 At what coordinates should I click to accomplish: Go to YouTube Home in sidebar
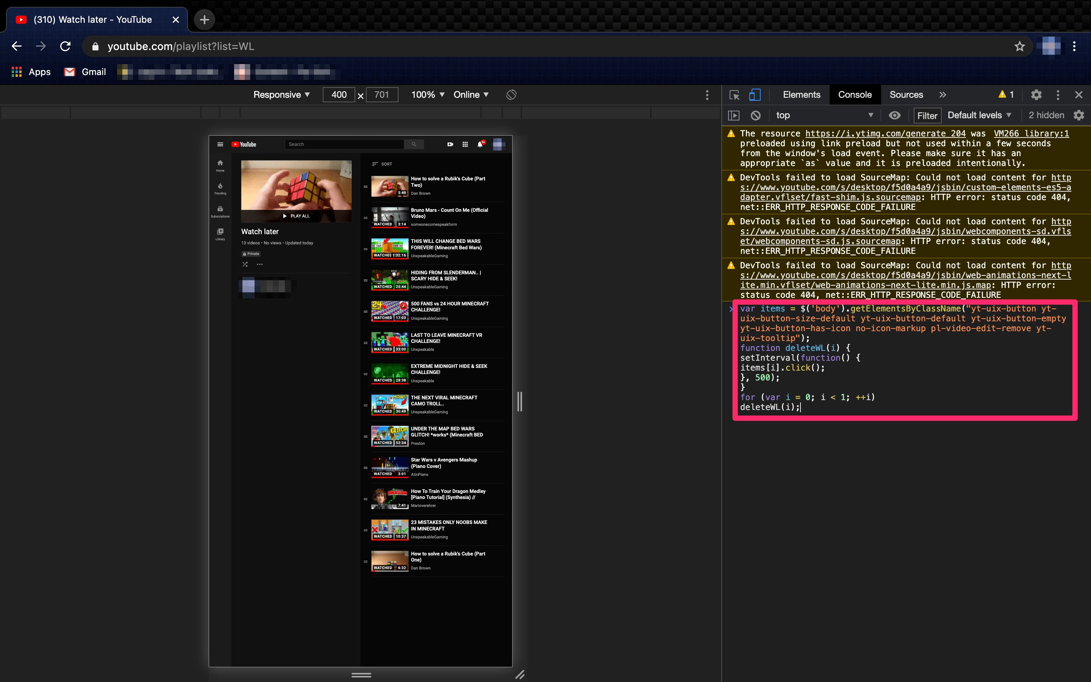tap(220, 166)
